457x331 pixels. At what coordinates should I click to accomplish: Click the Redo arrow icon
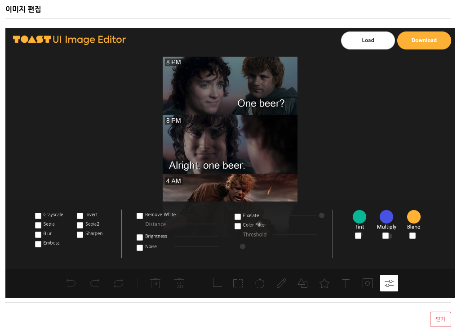coord(95,283)
